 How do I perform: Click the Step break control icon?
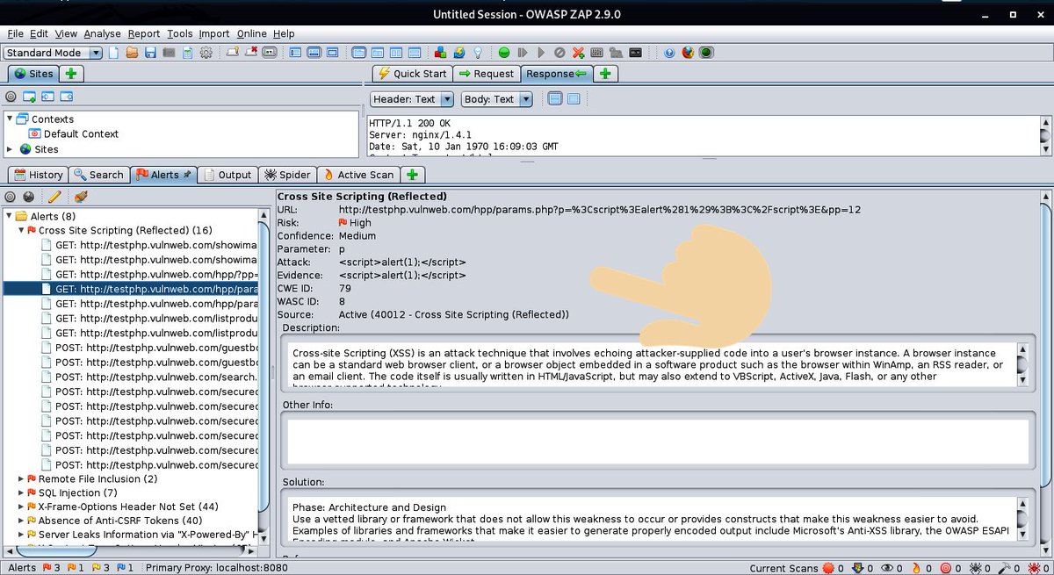coord(523,53)
